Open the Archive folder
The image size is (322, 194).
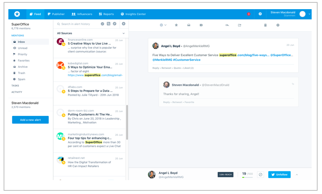(x=20, y=67)
